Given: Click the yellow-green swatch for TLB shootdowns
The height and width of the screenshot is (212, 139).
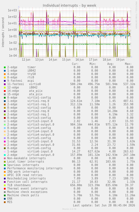Looking at the screenshot, I should (5, 185).
